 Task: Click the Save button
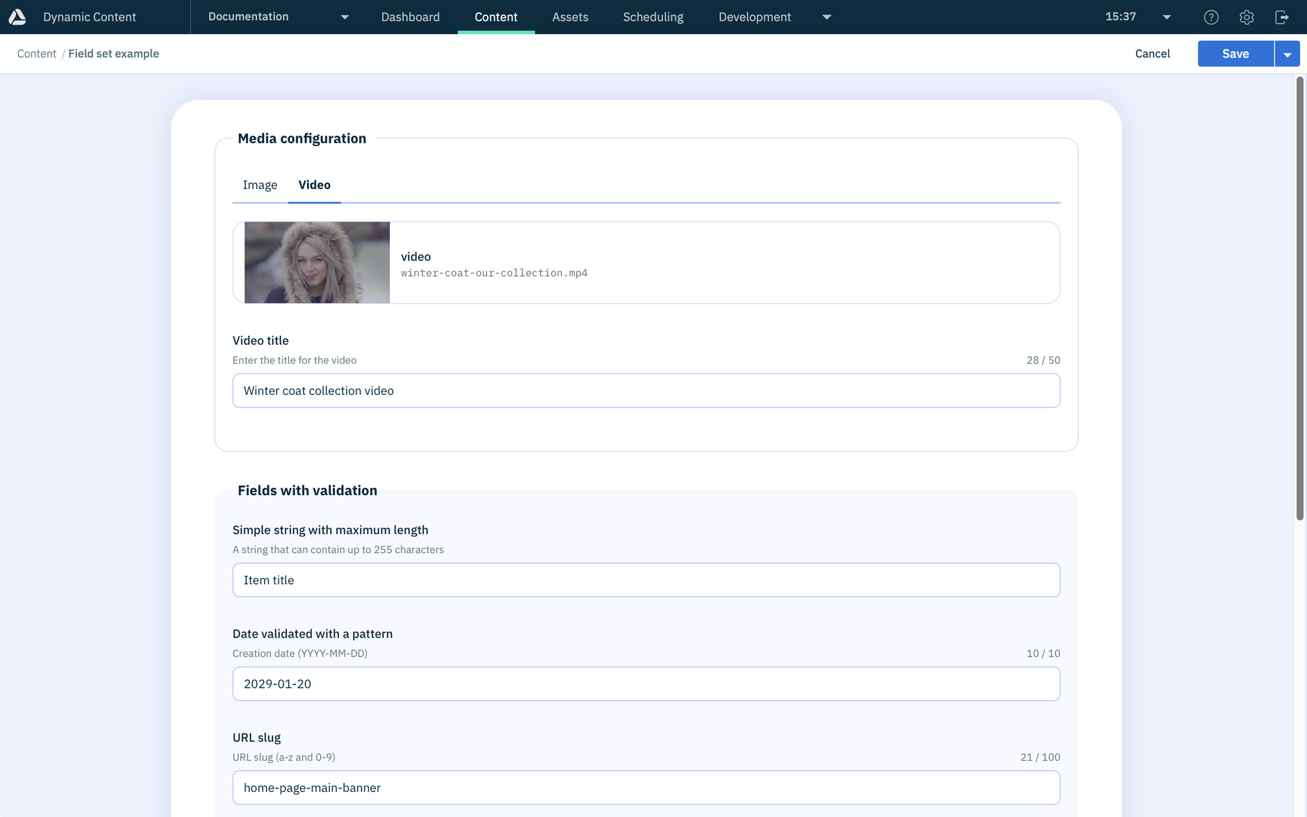pos(1235,54)
